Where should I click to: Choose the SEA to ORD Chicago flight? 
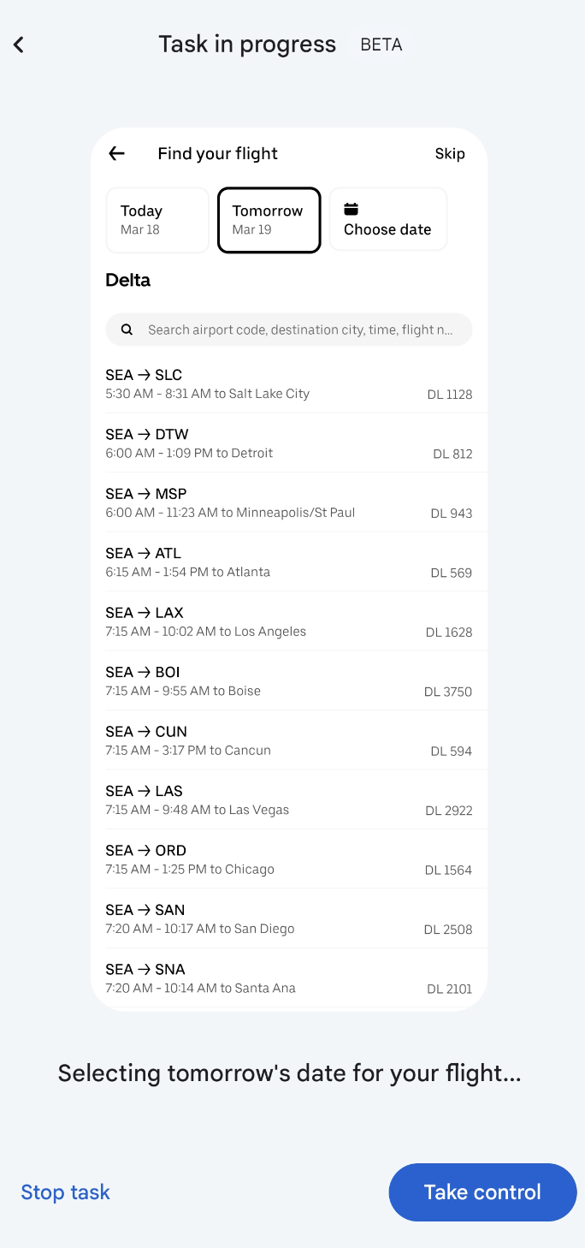[x=288, y=859]
